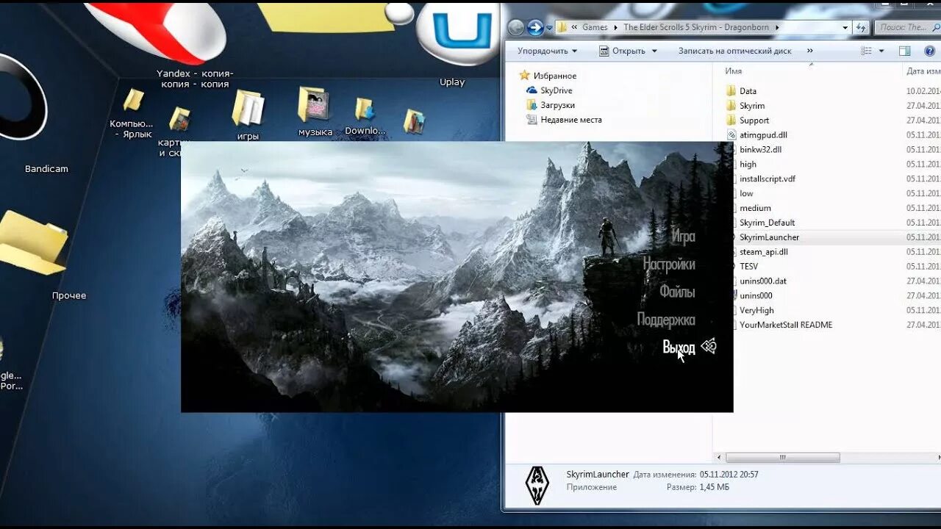The width and height of the screenshot is (941, 529).
Task: Sort by the Дата изм column header
Action: pos(923,71)
